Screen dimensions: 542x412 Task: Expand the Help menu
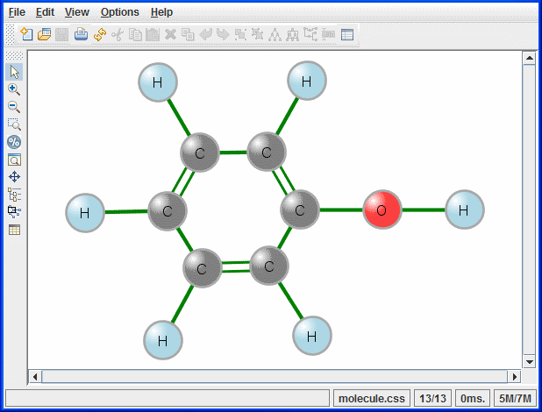pos(161,12)
